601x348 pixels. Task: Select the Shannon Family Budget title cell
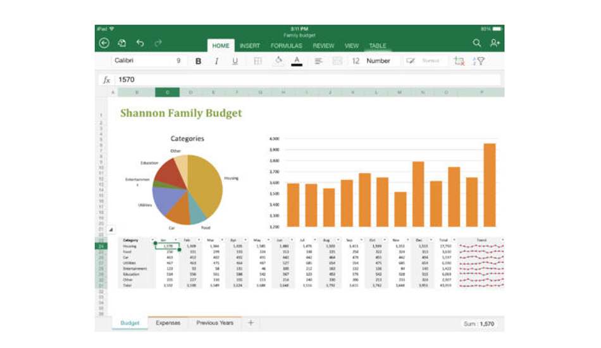(x=181, y=113)
